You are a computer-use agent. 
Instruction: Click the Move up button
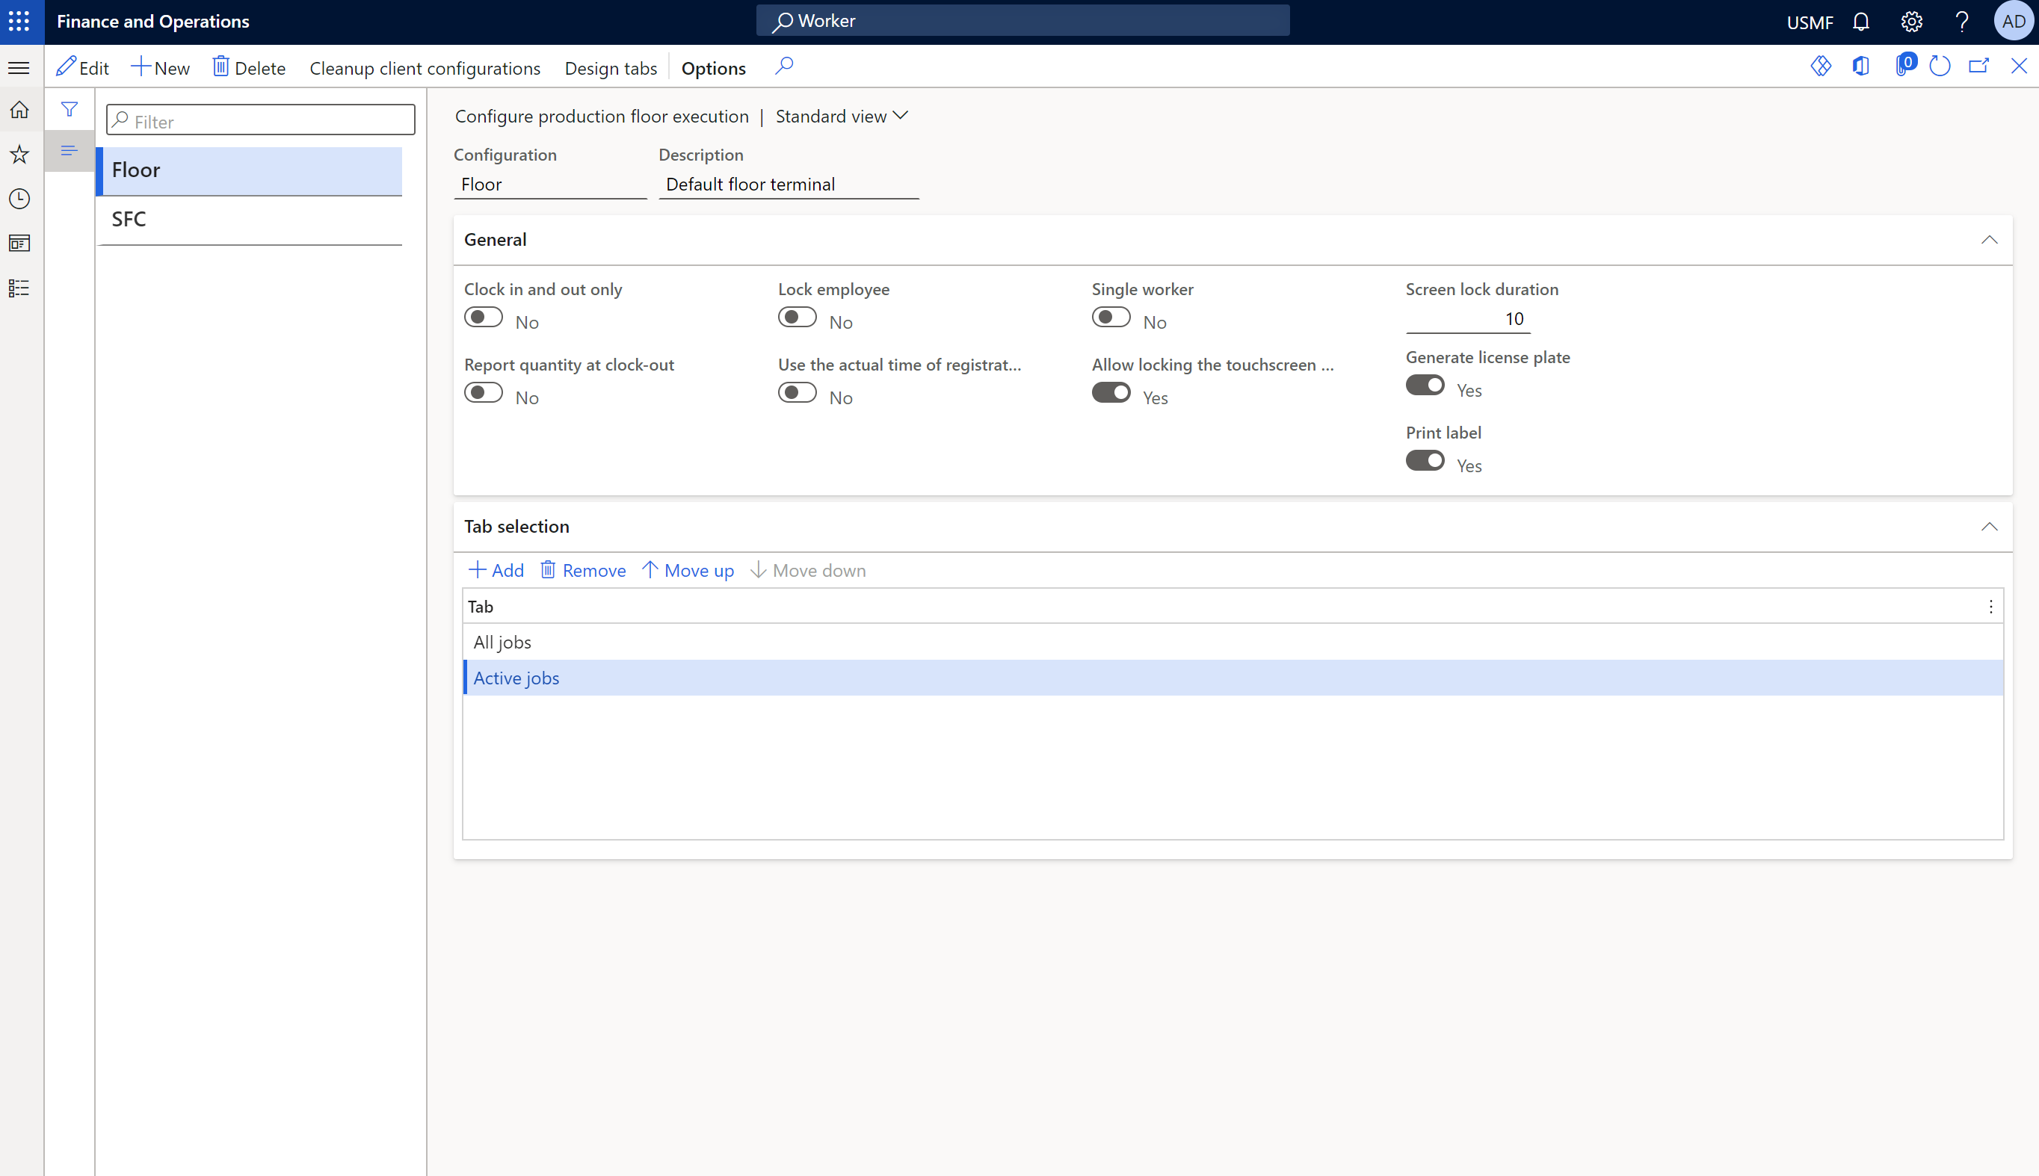[x=688, y=570]
